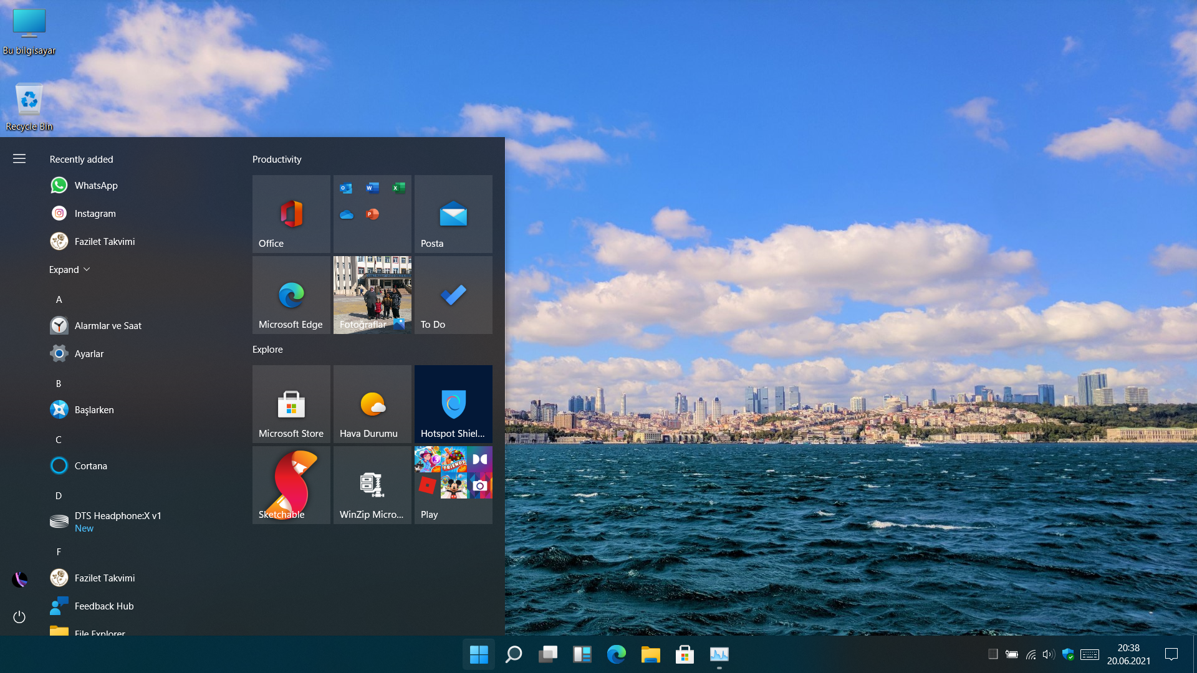Viewport: 1197px width, 673px height.
Task: Launch Instagram from the app list
Action: tap(95, 214)
